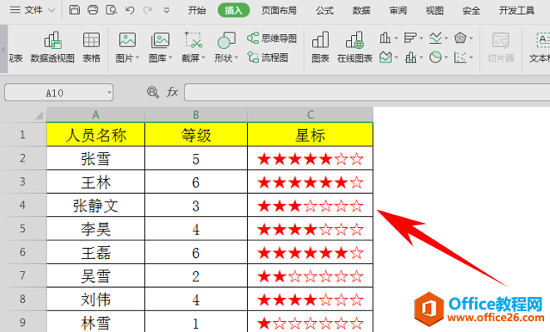
Task: Select column C header
Action: [310, 115]
